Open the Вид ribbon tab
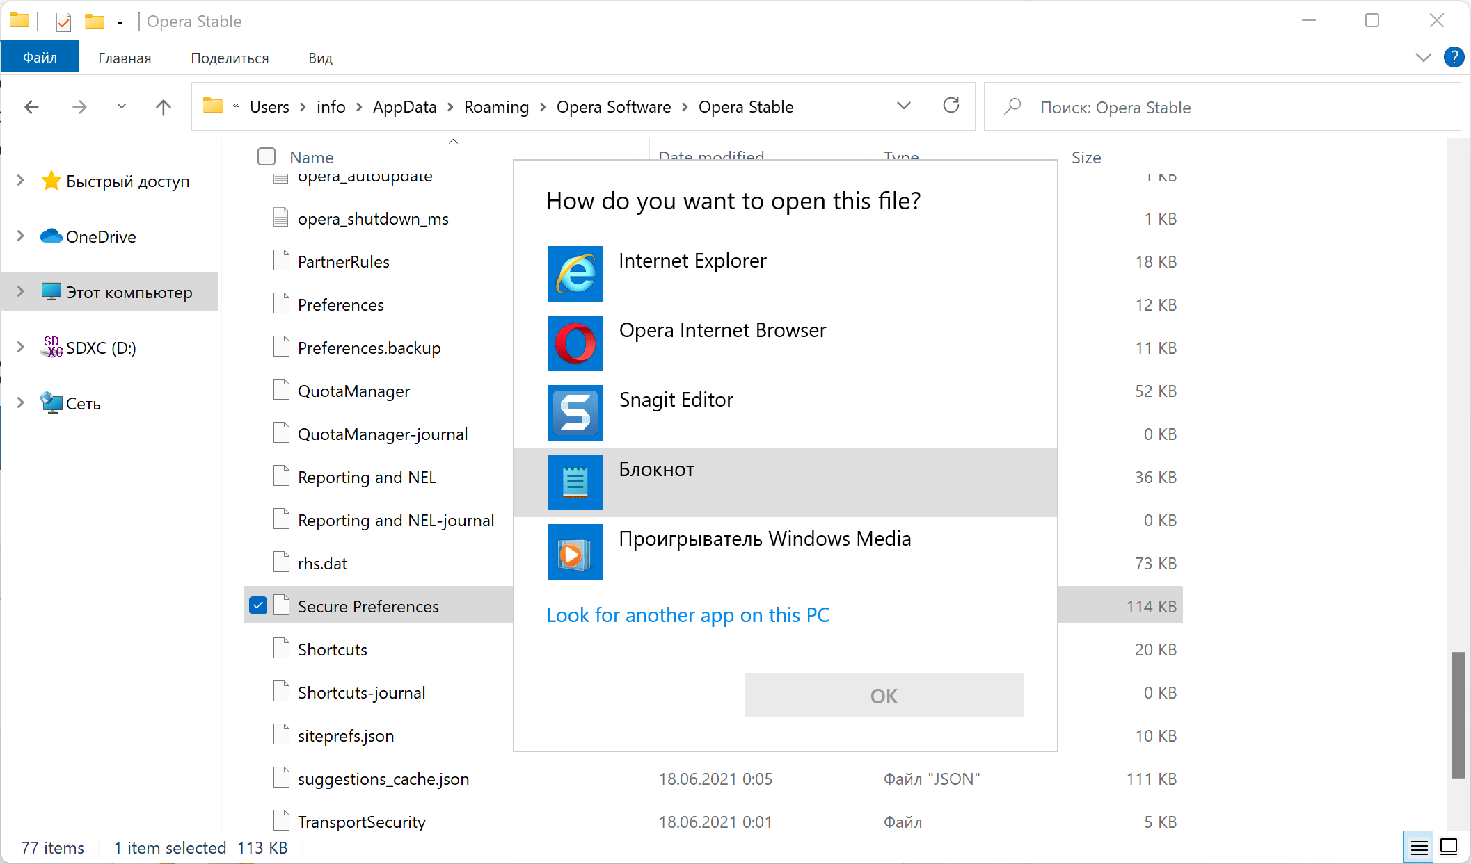 [320, 58]
